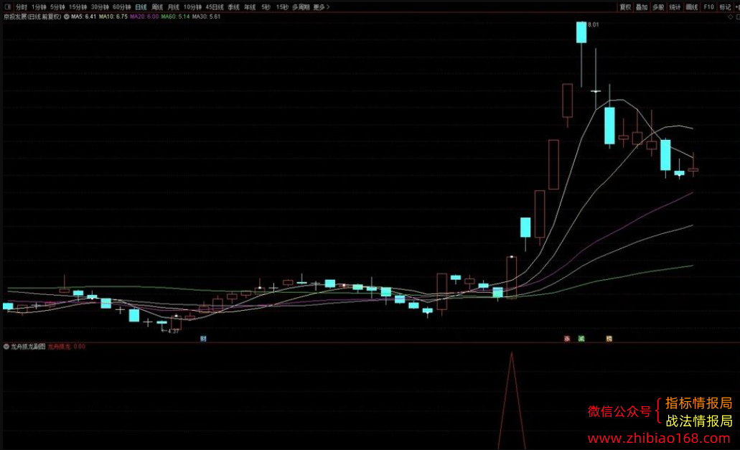Expand the 更多 periods list
Viewport: 740px width, 450px height.
(322, 7)
